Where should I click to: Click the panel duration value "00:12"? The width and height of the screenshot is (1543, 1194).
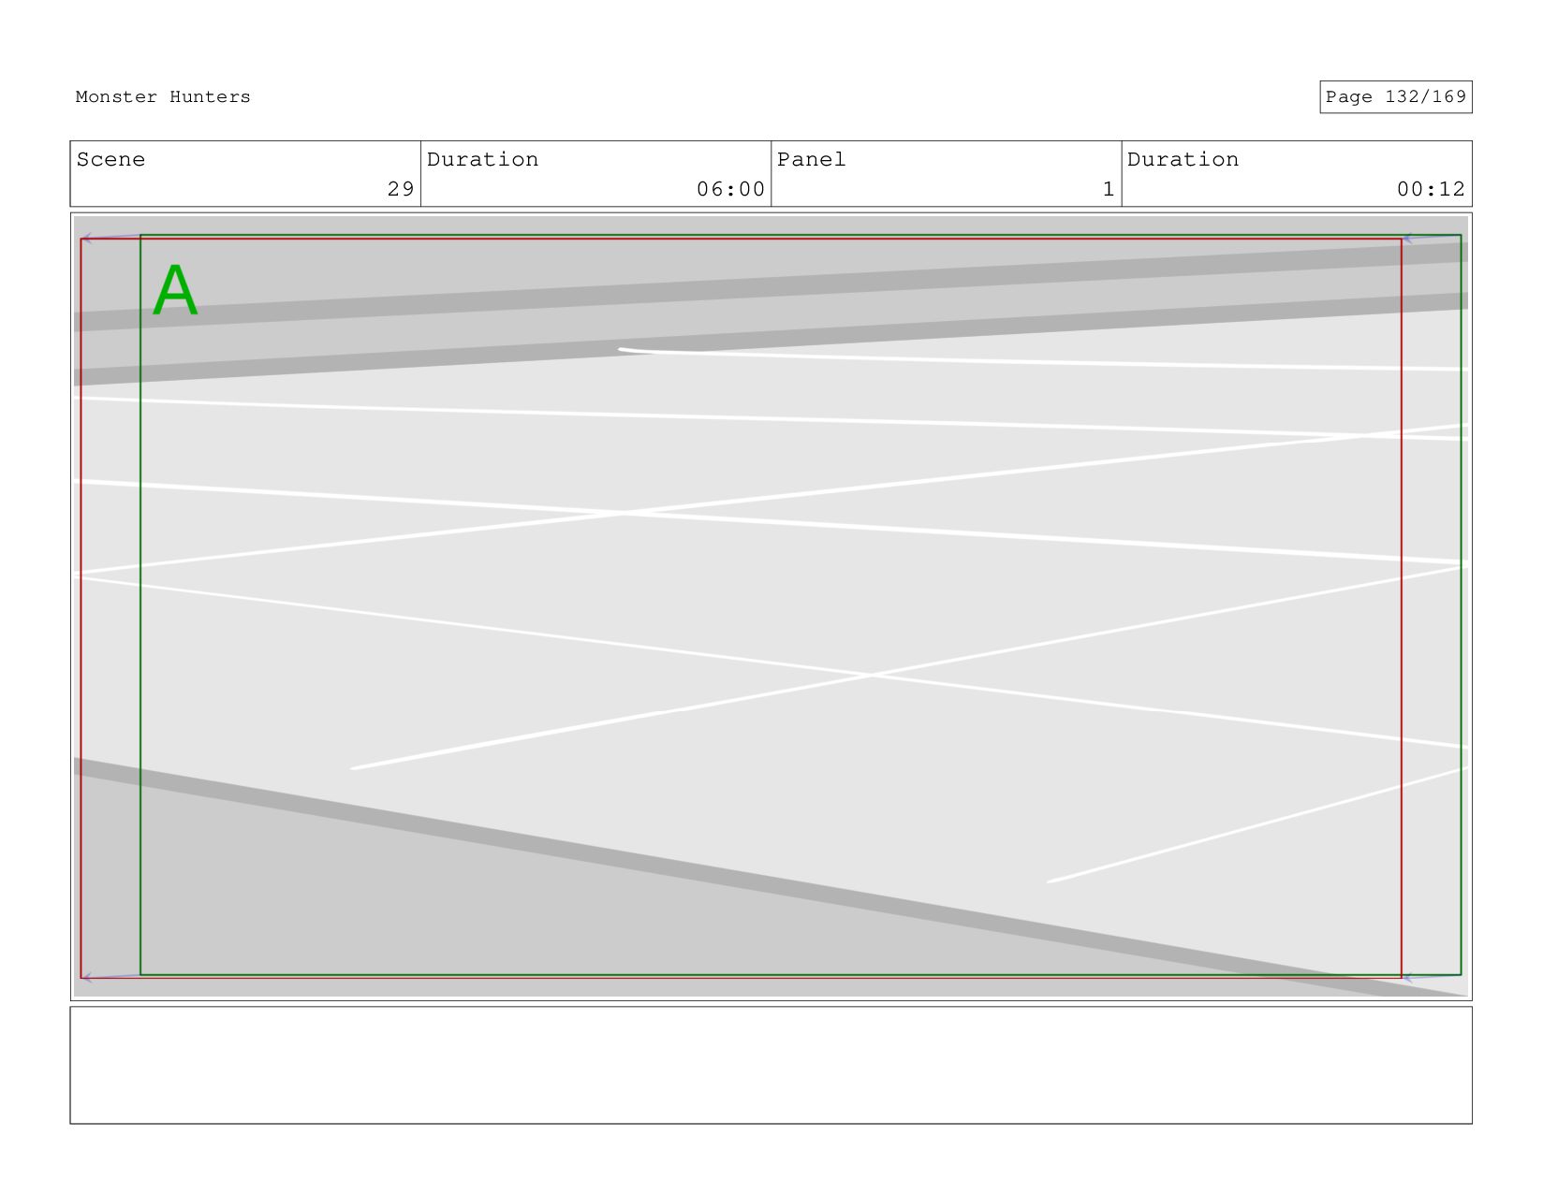(x=1431, y=189)
